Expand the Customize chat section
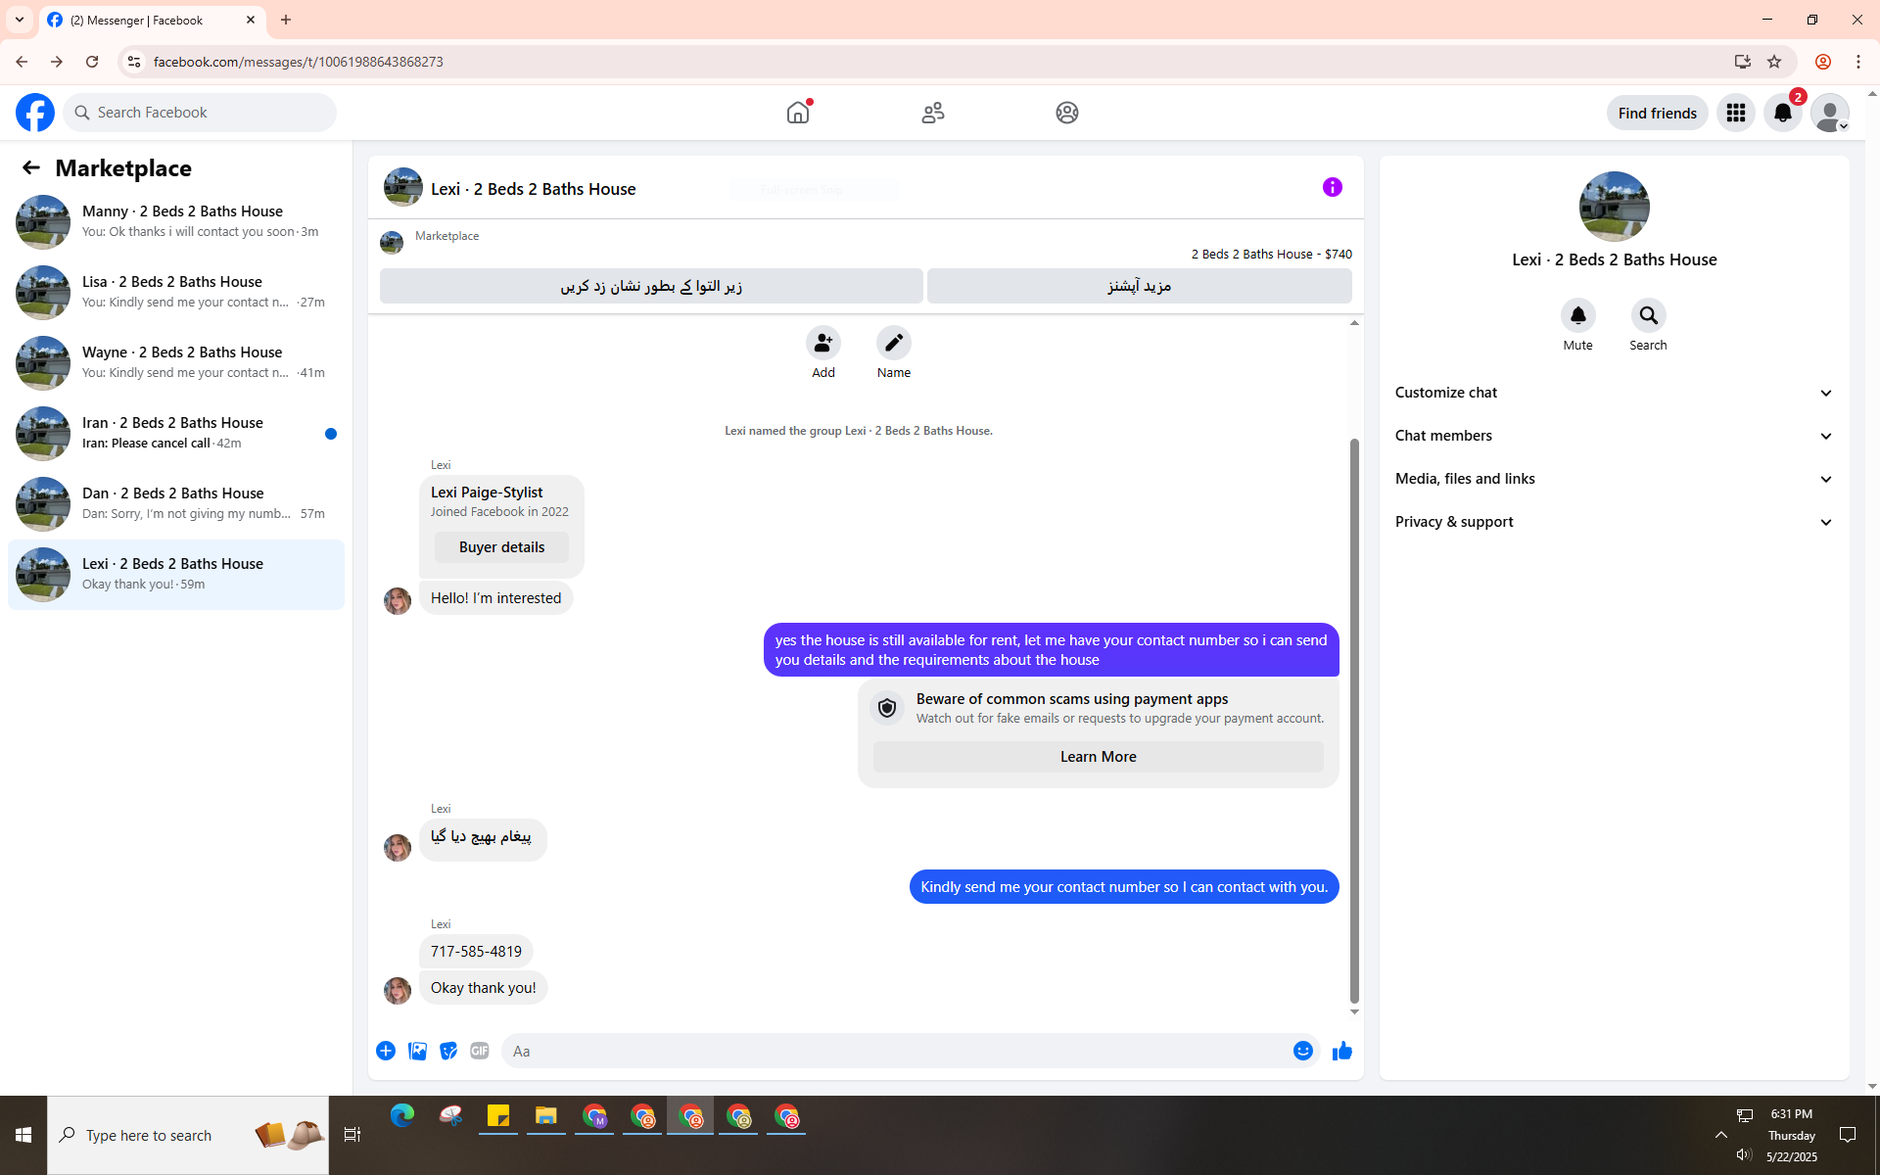This screenshot has height=1175, width=1880. pyautogui.click(x=1615, y=393)
